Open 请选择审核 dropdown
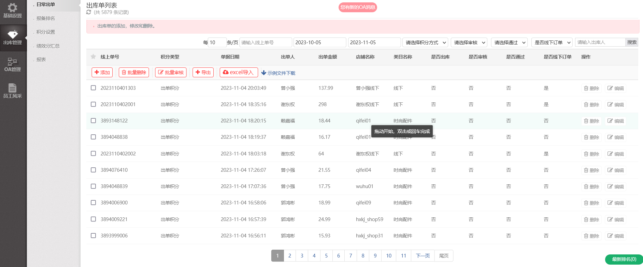Image resolution: width=643 pixels, height=267 pixels. click(469, 43)
